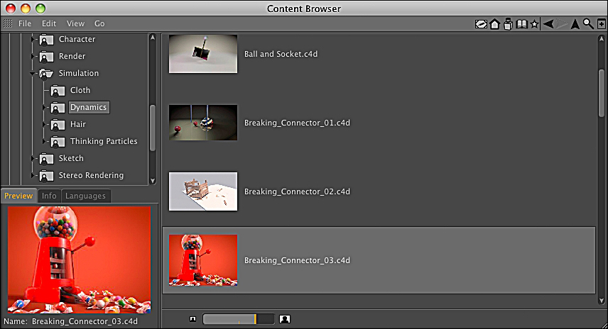The height and width of the screenshot is (329, 608).
Task: Select the Breaking_Connector_02.c4d thumbnail
Action: [x=203, y=191]
